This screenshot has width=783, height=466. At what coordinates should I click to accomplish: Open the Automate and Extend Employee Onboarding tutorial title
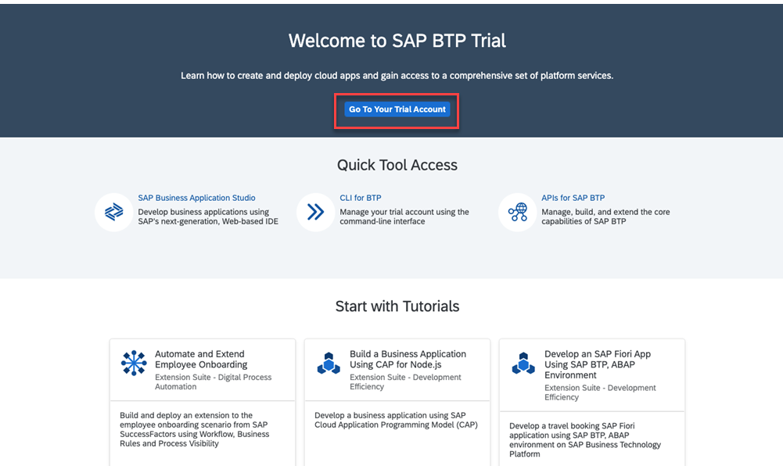tap(201, 359)
